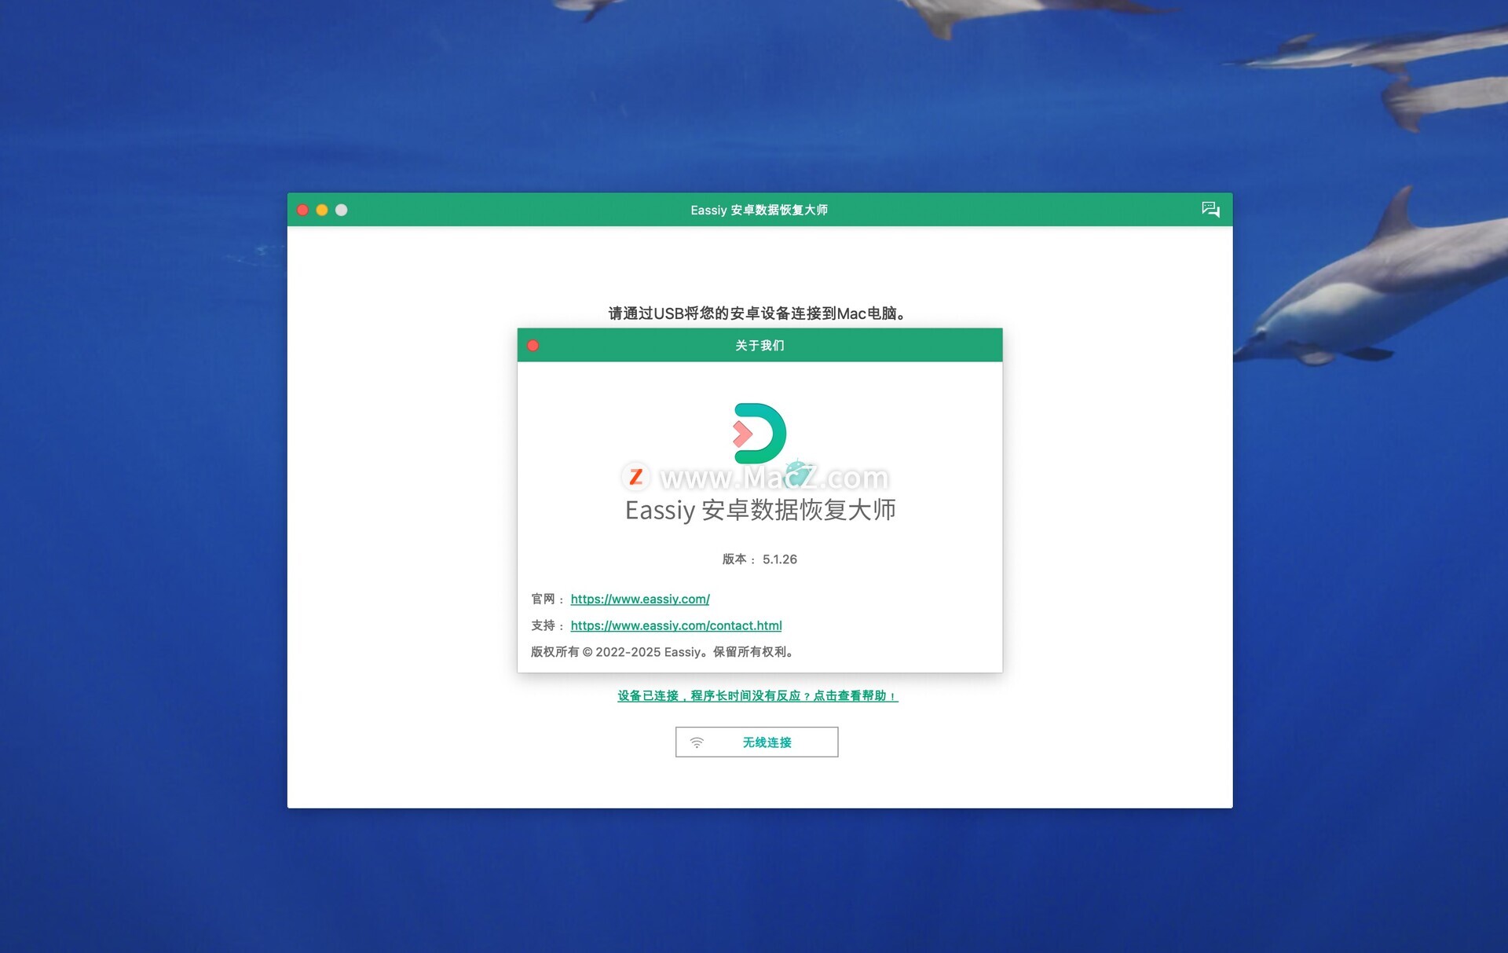Viewport: 1508px width, 953px height.
Task: Click the www.MacZ.com watermark text
Action: pyautogui.click(x=774, y=477)
